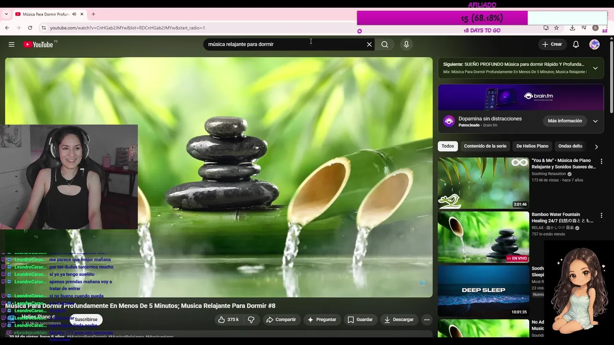Show more filter chips with right arrow

pyautogui.click(x=596, y=147)
